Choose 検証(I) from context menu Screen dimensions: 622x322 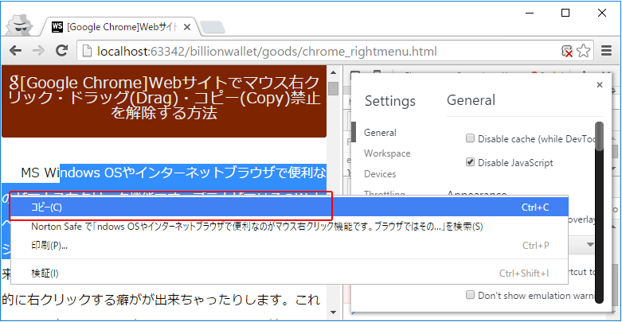point(290,274)
